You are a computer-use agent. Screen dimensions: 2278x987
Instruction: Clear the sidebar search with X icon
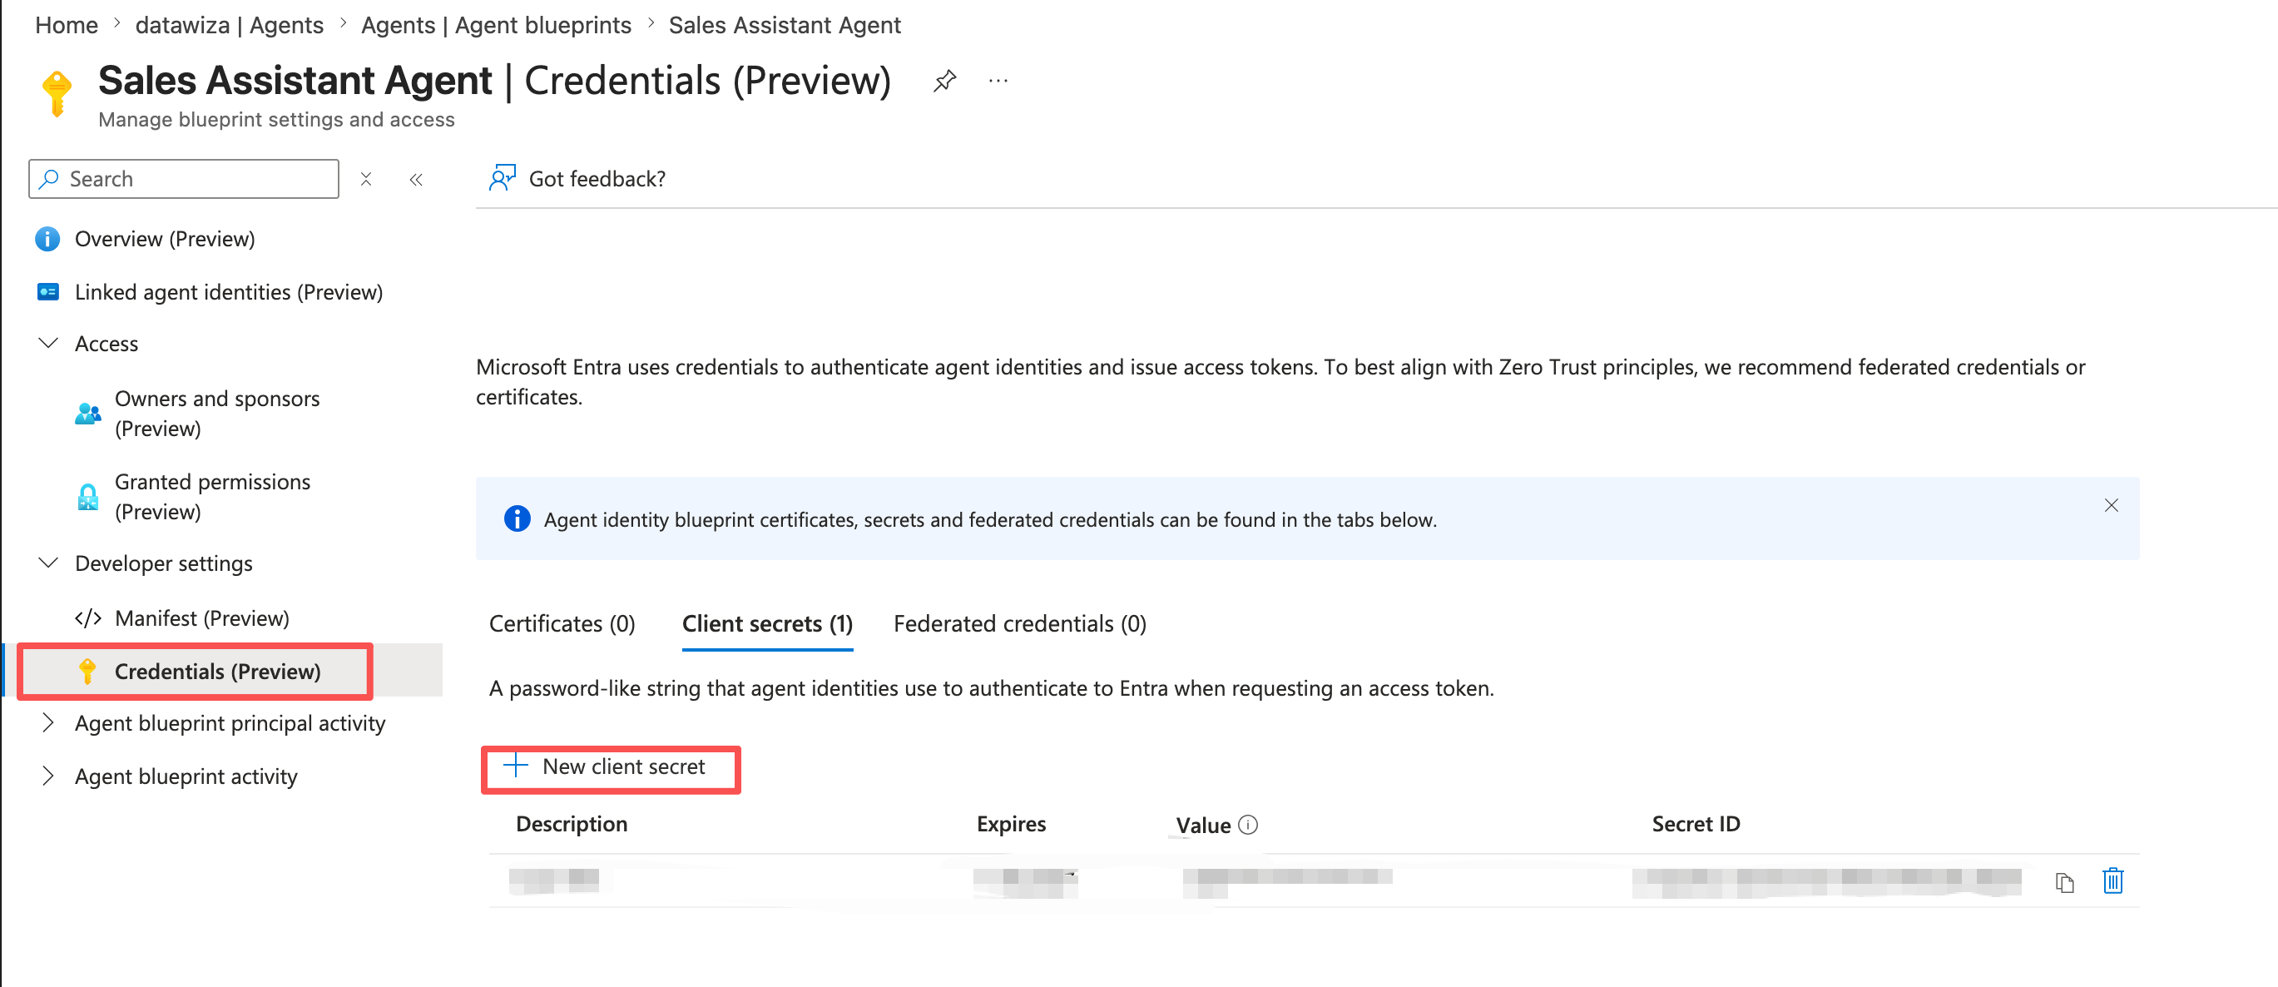click(366, 180)
